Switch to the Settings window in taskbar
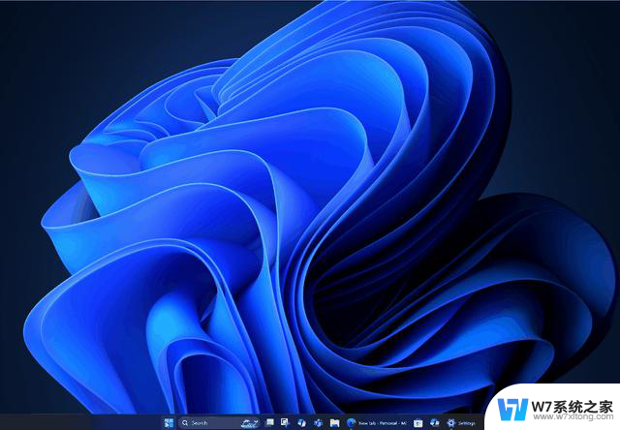 pos(461,423)
